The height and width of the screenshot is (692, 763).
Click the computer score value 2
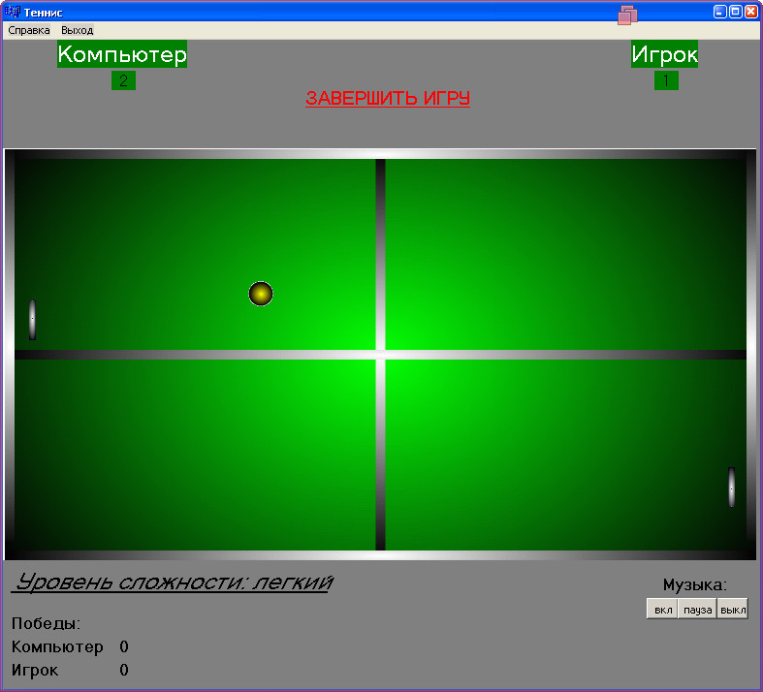tap(123, 80)
